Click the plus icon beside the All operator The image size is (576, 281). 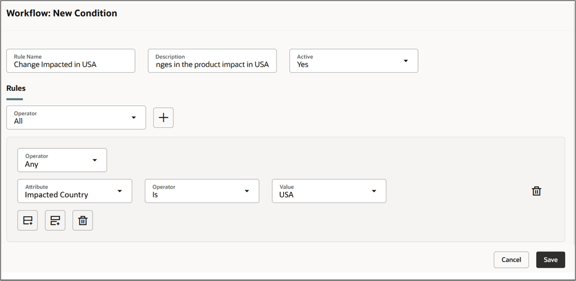[164, 117]
